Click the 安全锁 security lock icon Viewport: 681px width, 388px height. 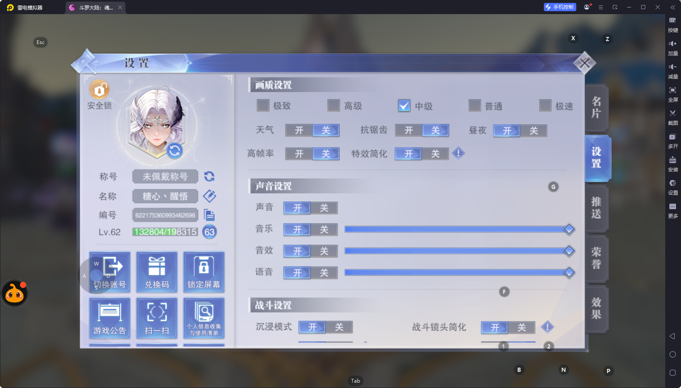click(x=99, y=90)
